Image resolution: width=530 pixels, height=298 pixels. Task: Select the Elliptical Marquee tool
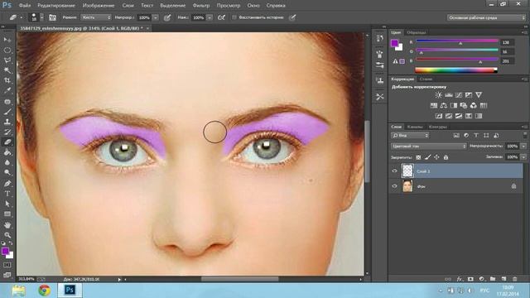[x=7, y=50]
